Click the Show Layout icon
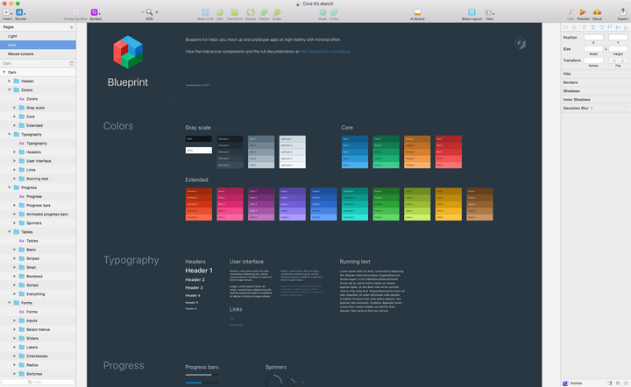Image resolution: width=631 pixels, height=387 pixels. click(x=471, y=12)
